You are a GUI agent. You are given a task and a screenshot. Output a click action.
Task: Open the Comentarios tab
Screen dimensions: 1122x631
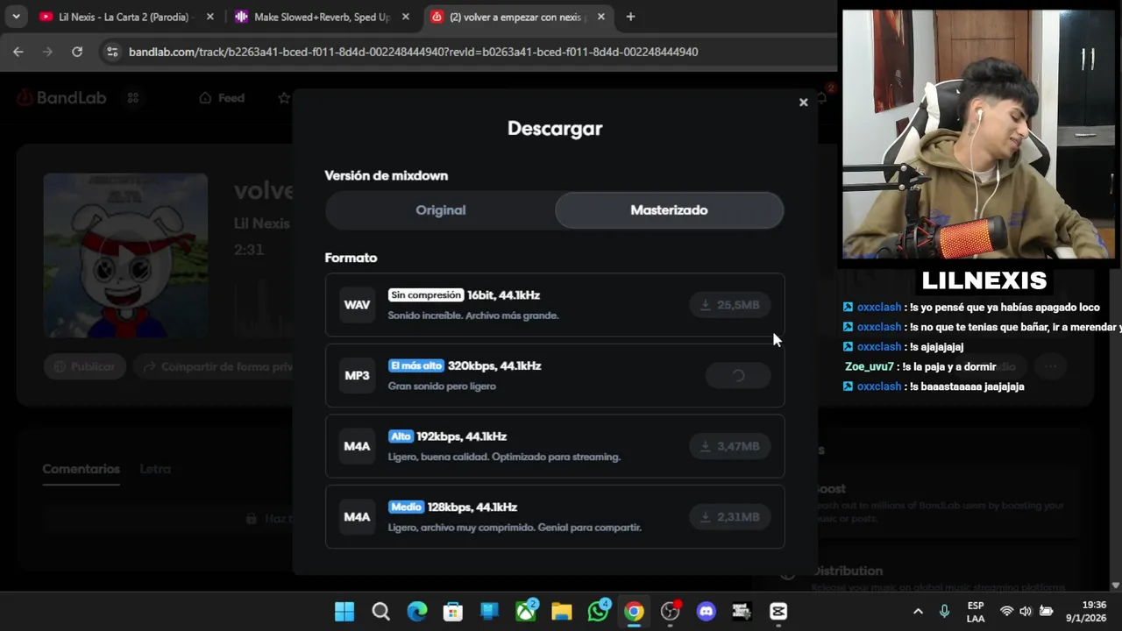81,469
